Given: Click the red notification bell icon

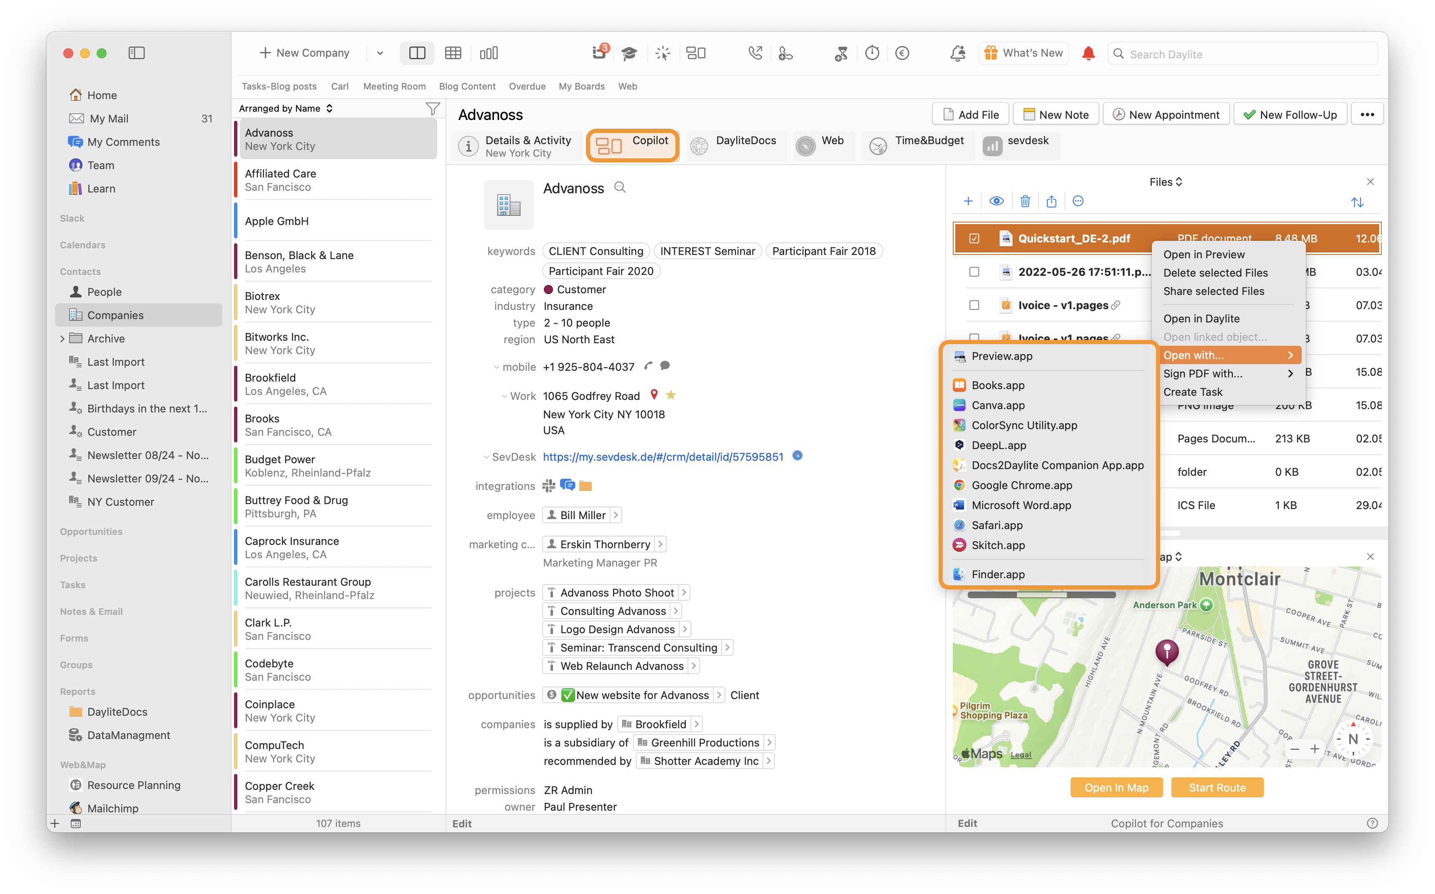Looking at the screenshot, I should 1088,53.
